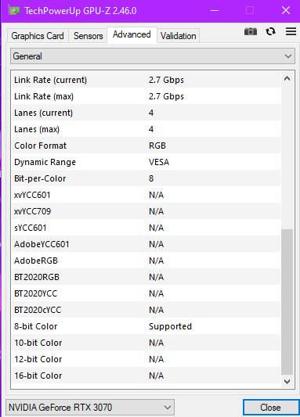Close the window with the X button
Viewport: 300px width, 417px height.
pyautogui.click(x=286, y=11)
